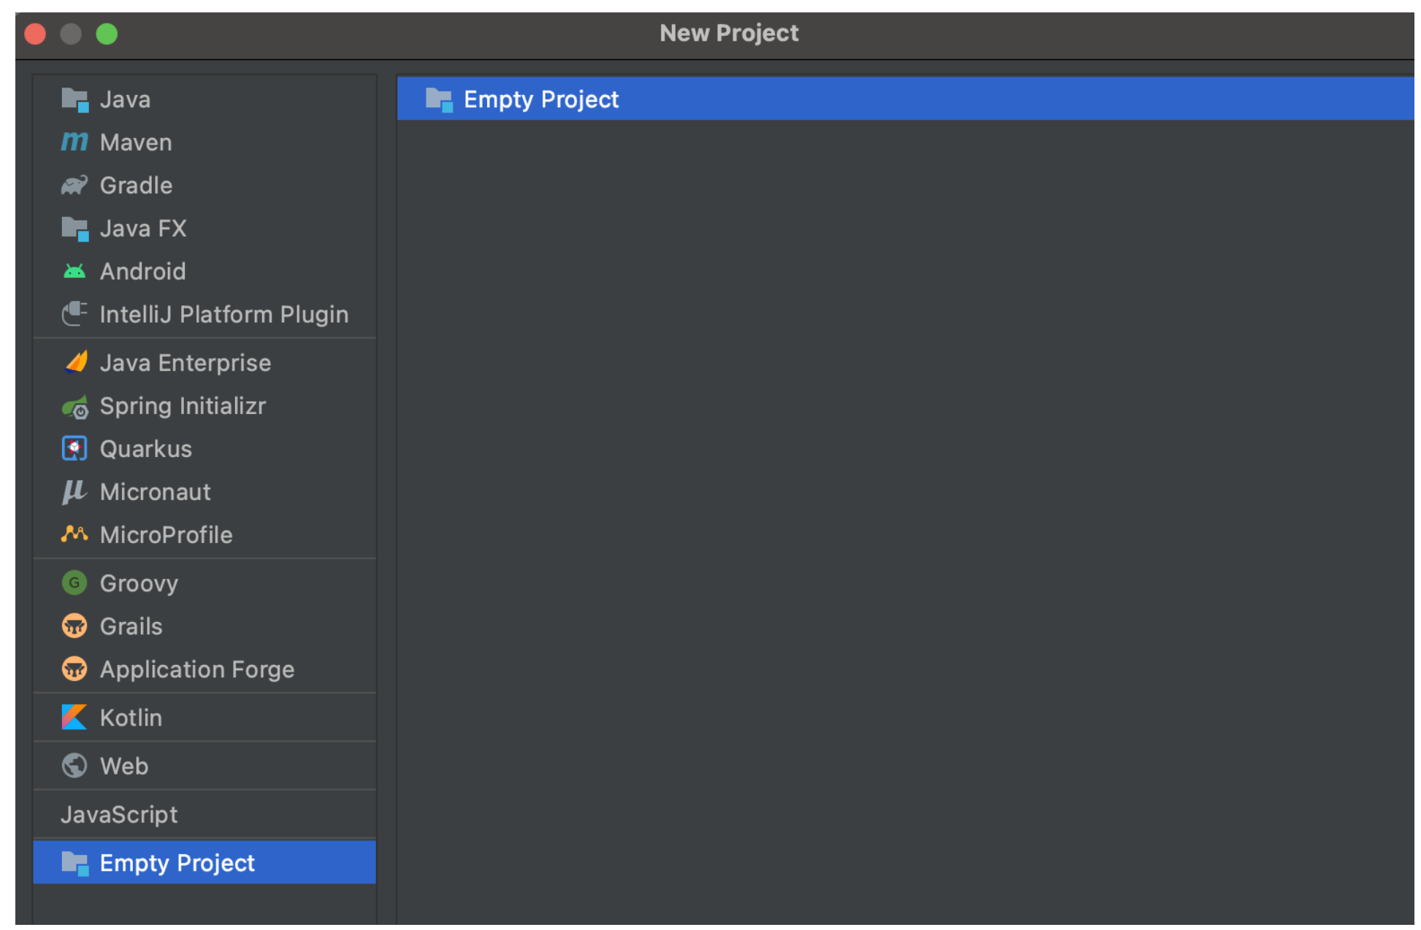
Task: Click the green zoom window button
Action: [x=107, y=34]
